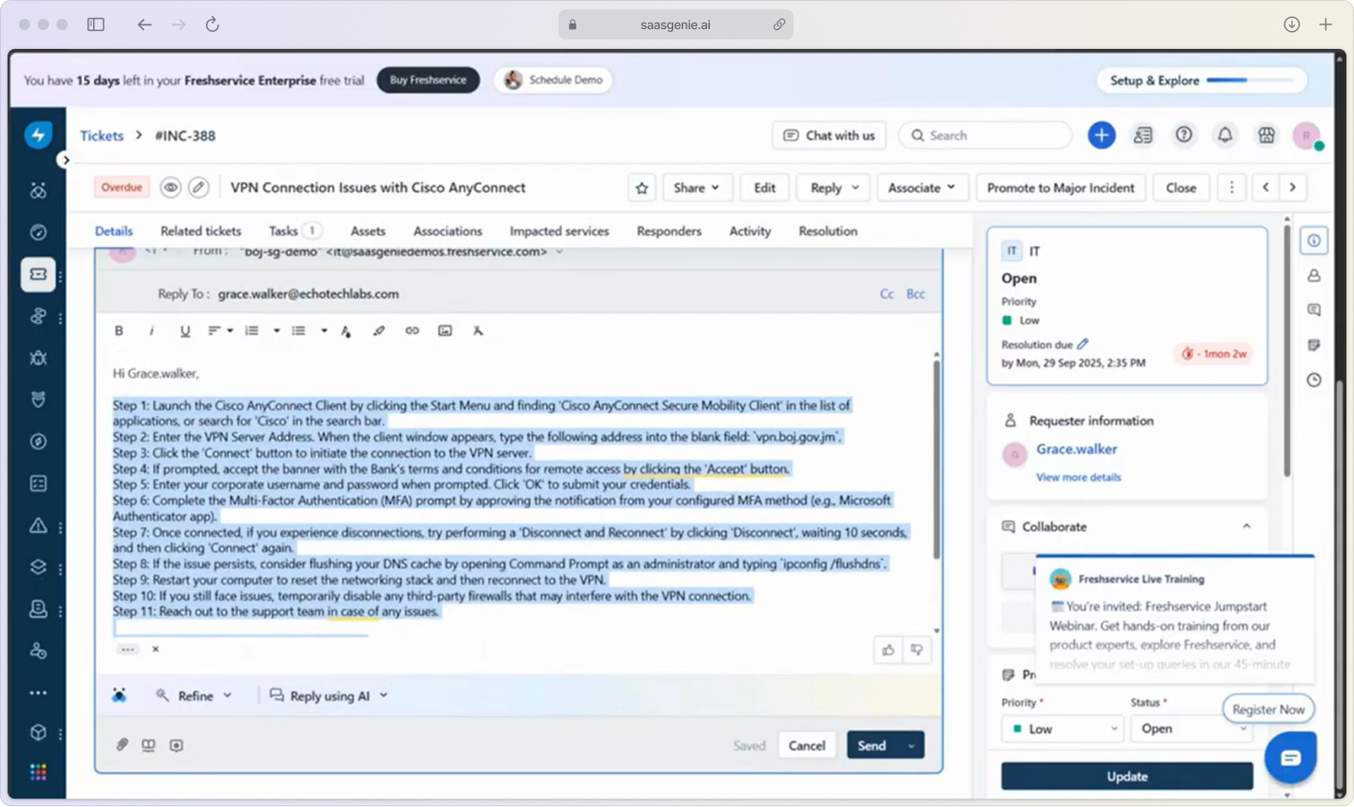Image resolution: width=1354 pixels, height=807 pixels.
Task: Collapse the Collaborate section
Action: pyautogui.click(x=1247, y=526)
